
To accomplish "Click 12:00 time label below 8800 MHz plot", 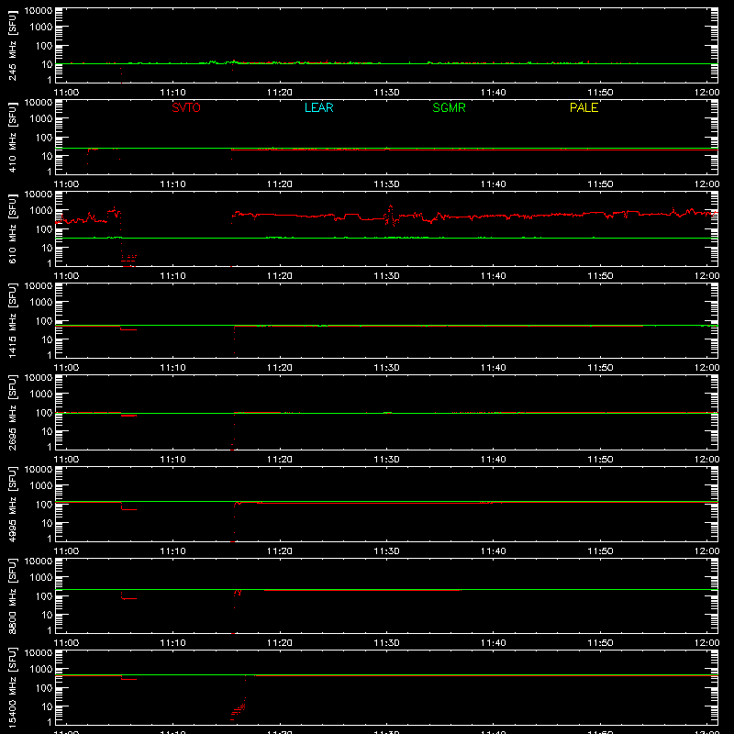I will click(706, 643).
